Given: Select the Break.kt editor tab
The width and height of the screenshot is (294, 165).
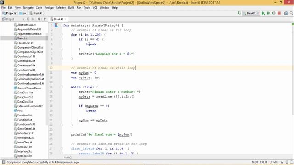Looking at the screenshot, I should click(58, 19).
